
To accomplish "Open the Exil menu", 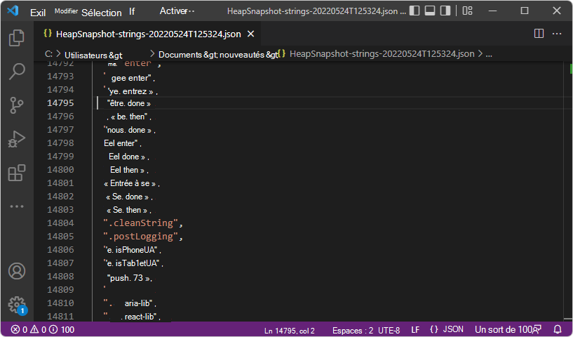I will (38, 13).
